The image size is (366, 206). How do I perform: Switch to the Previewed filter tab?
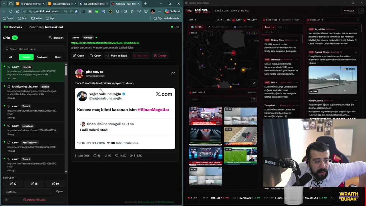(x=42, y=57)
